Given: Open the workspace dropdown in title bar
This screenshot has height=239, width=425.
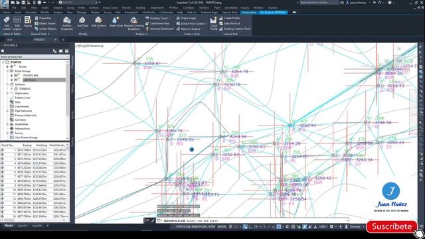Looking at the screenshot, I should [x=79, y=3].
